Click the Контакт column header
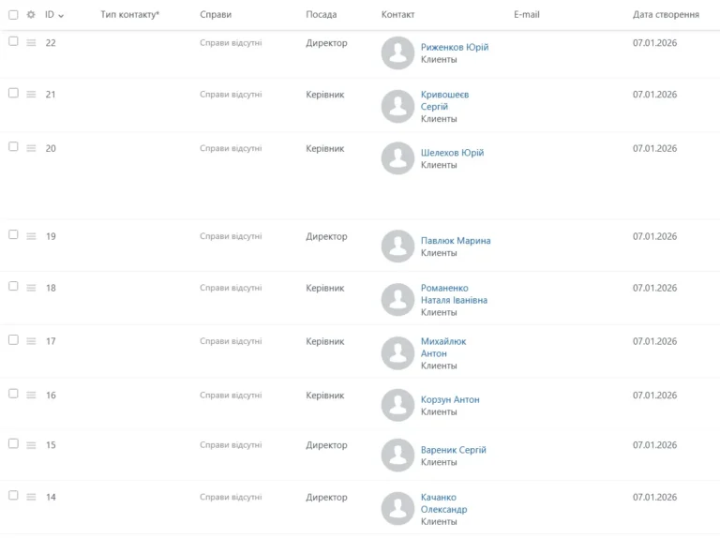 pyautogui.click(x=397, y=15)
